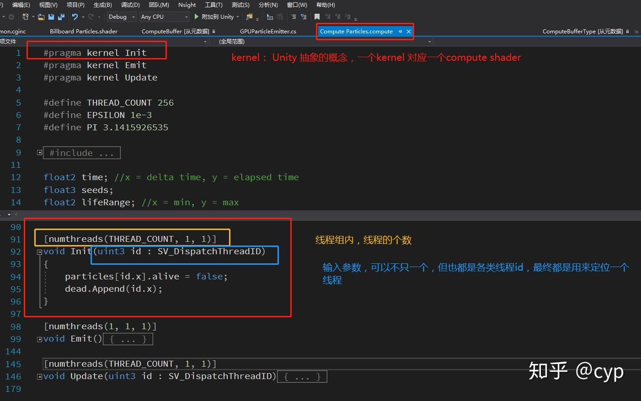The image size is (641, 401).
Task: Click the '#define EPSILON 1e-3' line
Action: pos(98,115)
